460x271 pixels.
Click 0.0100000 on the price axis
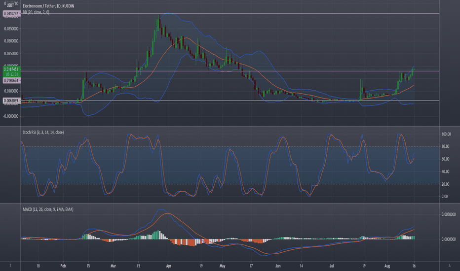click(x=11, y=91)
